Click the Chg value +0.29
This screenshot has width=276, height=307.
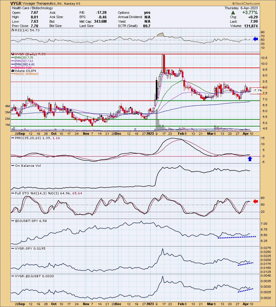(253, 17)
